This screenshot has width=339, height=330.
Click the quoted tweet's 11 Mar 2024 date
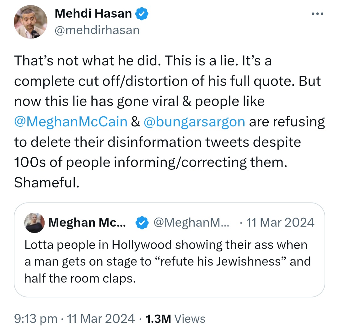(280, 223)
